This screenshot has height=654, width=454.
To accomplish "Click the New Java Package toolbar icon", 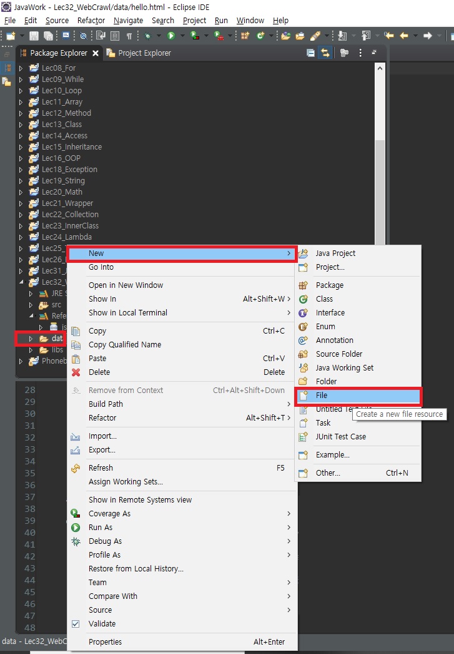I will (x=245, y=36).
